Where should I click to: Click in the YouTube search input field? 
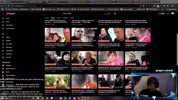[x=83, y=14]
